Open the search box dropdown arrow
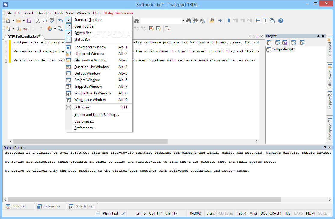The height and width of the screenshot is (219, 335). (x=183, y=21)
